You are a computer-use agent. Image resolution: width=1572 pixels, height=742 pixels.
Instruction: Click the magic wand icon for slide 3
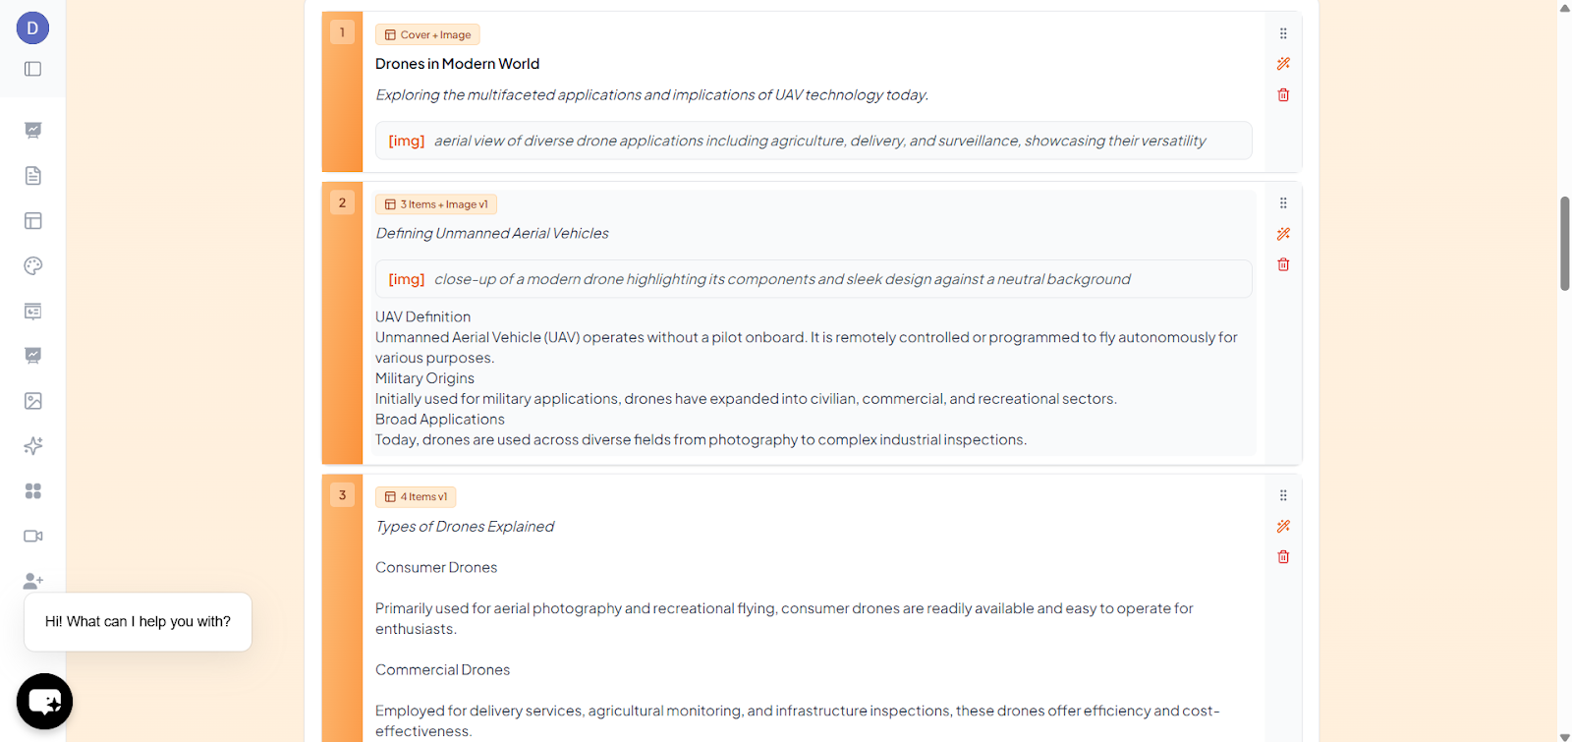1283,527
